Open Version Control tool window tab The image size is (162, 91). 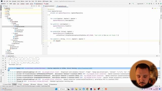tap(7, 84)
